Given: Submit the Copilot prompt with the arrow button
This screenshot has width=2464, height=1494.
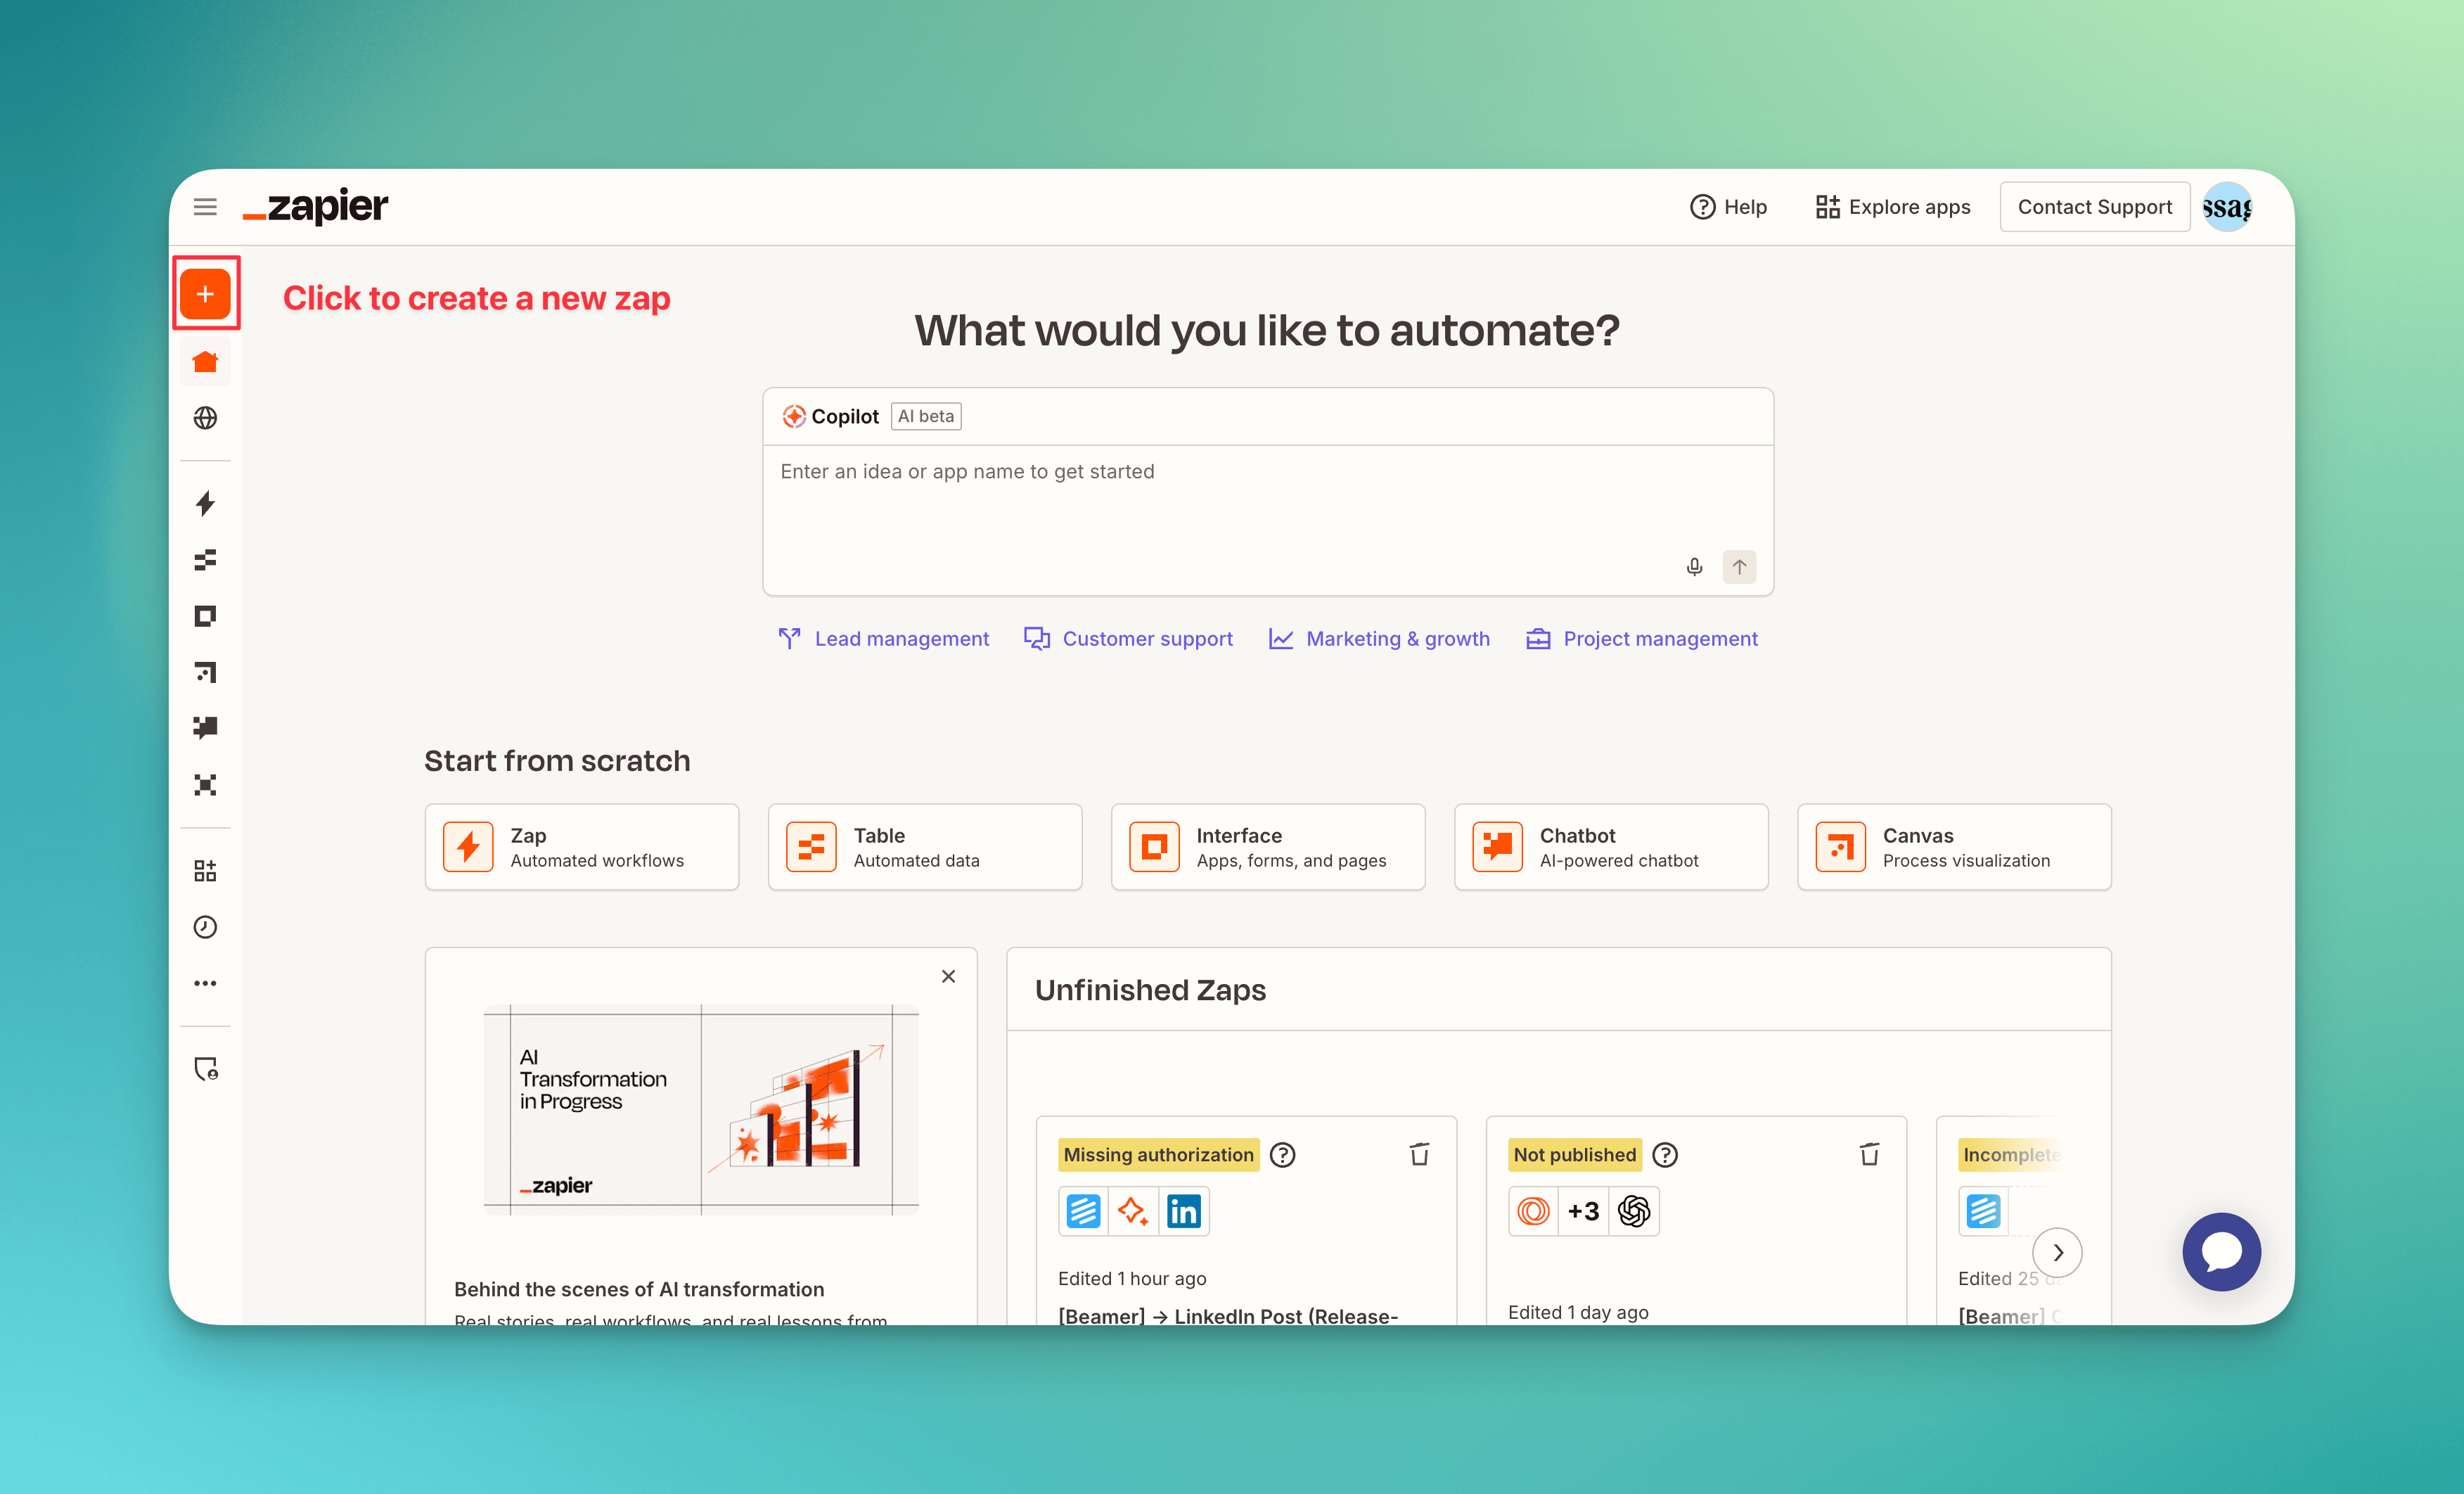Looking at the screenshot, I should [x=1740, y=567].
